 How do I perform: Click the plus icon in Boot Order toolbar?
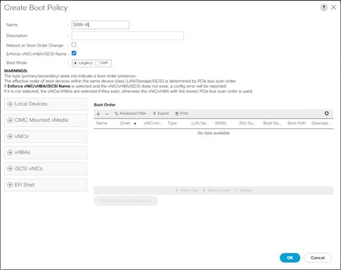(x=98, y=114)
